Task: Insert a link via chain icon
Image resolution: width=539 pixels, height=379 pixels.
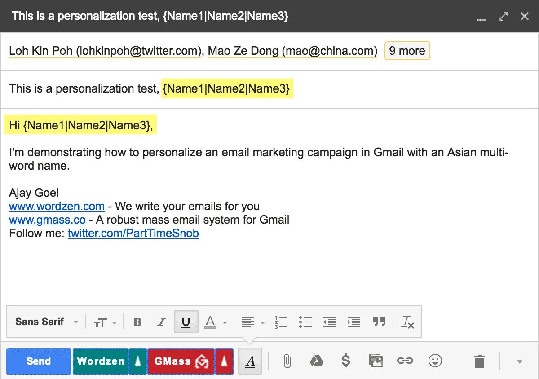Action: point(405,361)
